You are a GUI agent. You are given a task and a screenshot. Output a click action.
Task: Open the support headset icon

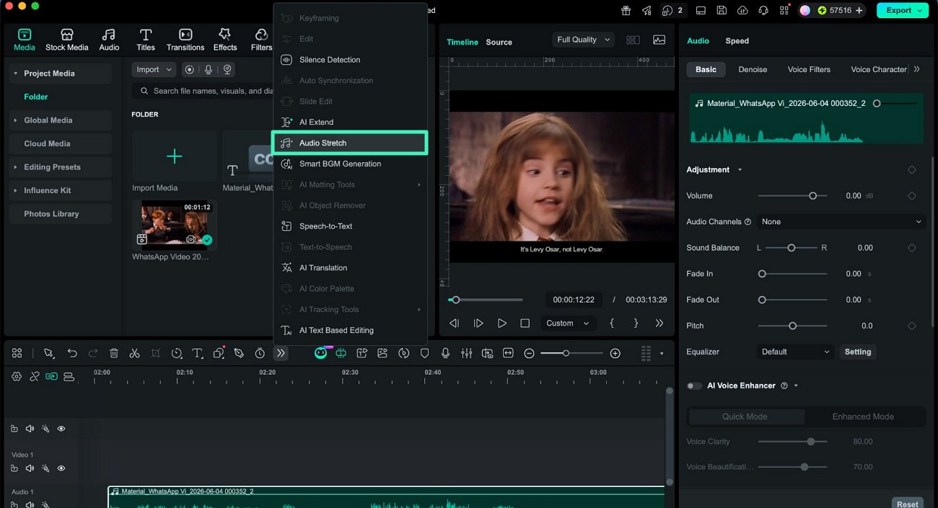(x=763, y=10)
